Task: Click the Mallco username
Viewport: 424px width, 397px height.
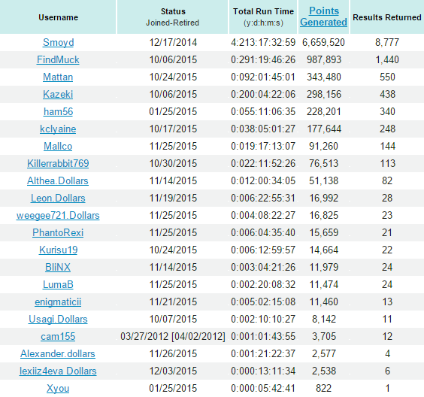Action: tap(58, 147)
